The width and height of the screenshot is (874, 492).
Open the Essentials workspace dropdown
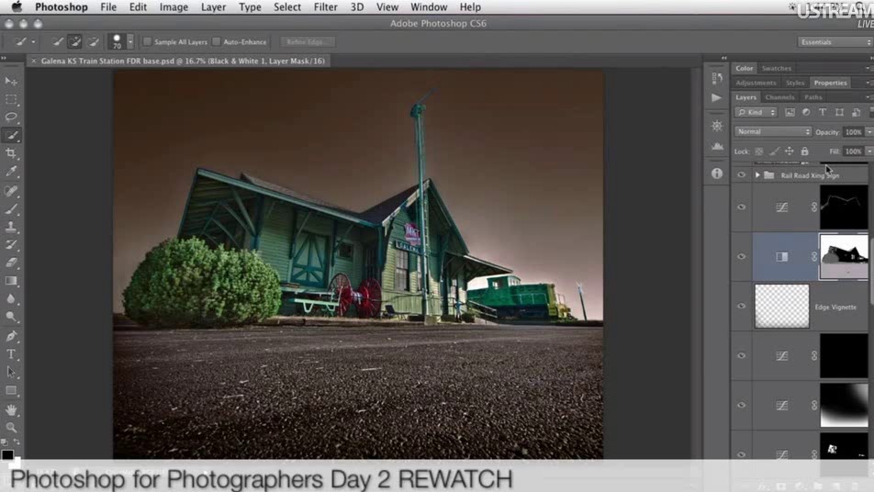coord(835,42)
